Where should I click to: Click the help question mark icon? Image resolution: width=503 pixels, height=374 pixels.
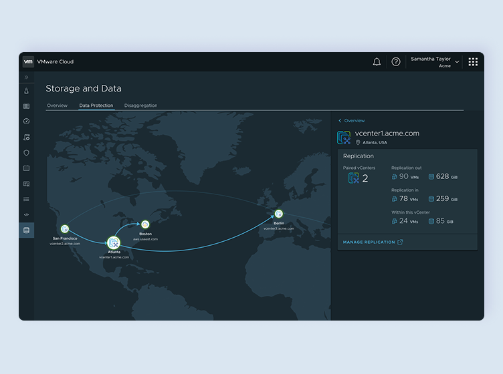pyautogui.click(x=396, y=62)
